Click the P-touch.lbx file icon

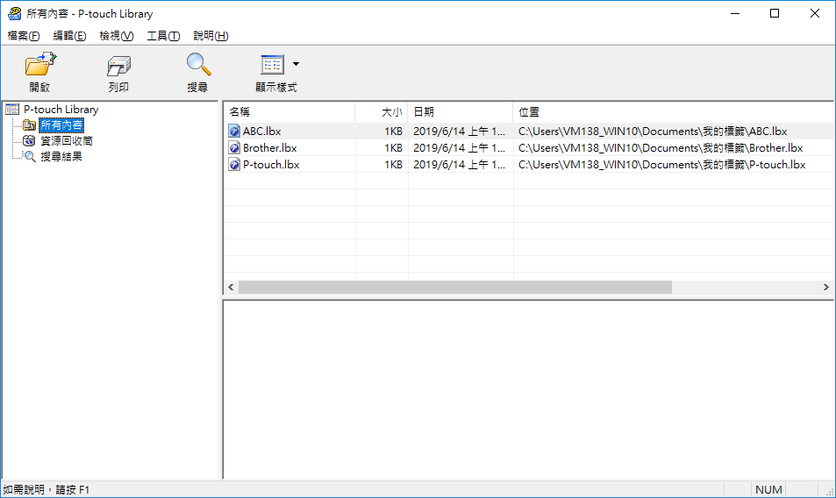[x=234, y=165]
